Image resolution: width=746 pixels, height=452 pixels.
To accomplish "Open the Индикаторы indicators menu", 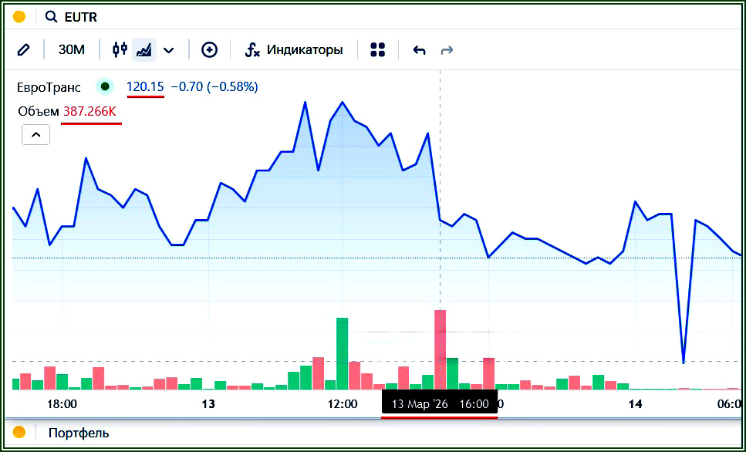I will pos(294,49).
